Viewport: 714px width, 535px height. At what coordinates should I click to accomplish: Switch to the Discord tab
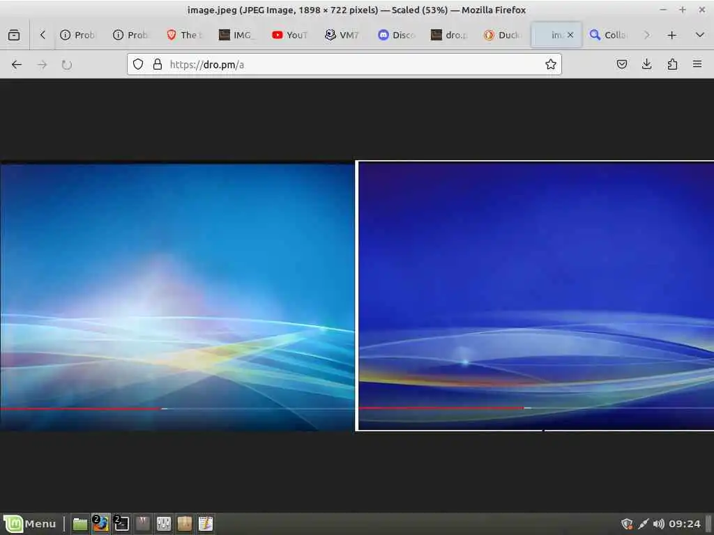[x=395, y=35]
